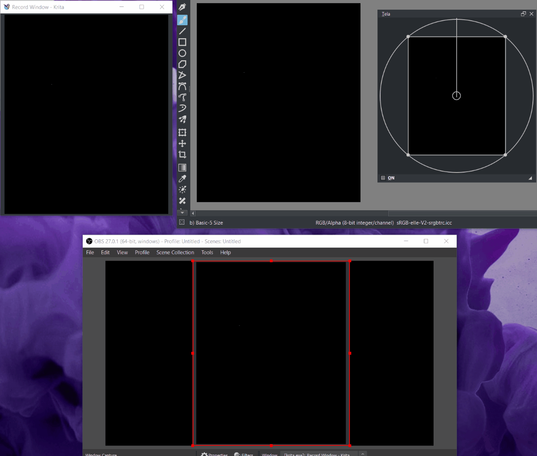Screen dimensions: 537x456
Task: Float the Tela docker panel
Action: click(523, 14)
